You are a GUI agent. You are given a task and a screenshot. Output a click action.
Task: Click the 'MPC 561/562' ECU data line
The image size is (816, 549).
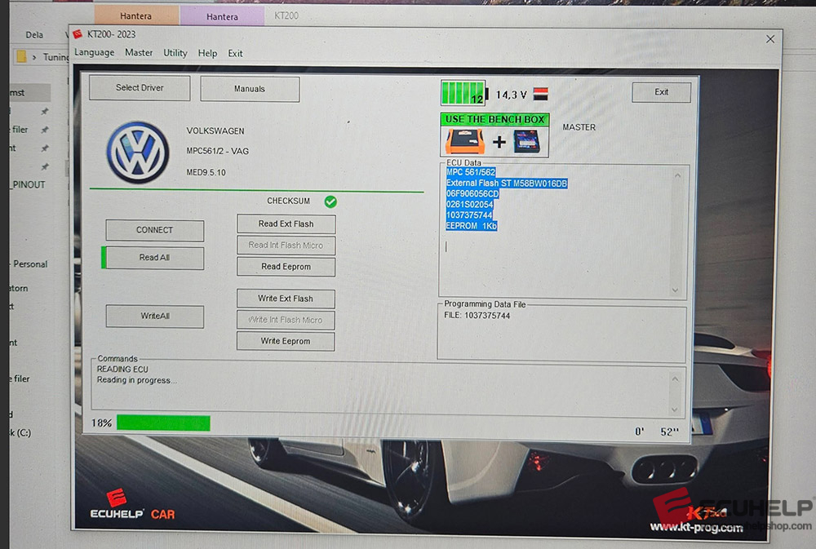pos(471,172)
